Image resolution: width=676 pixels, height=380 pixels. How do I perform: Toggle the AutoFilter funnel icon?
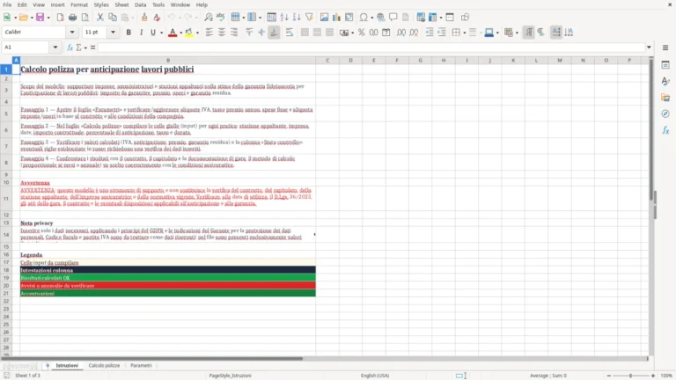[309, 18]
